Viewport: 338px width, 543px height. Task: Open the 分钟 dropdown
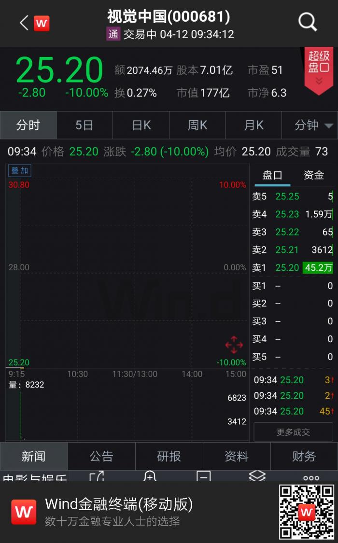pos(313,125)
